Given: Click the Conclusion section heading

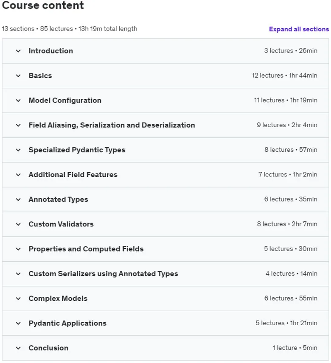Looking at the screenshot, I should pyautogui.click(x=48, y=348).
